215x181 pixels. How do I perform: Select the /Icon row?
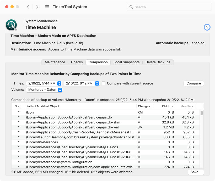pyautogui.click(x=105, y=112)
